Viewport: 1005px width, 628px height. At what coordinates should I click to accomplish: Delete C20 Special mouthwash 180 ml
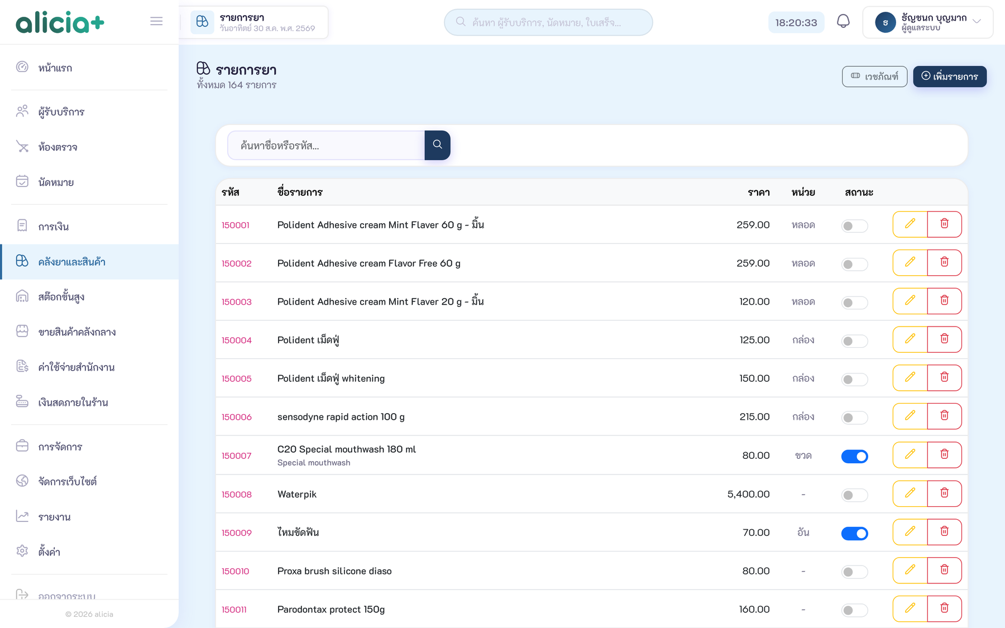tap(945, 455)
